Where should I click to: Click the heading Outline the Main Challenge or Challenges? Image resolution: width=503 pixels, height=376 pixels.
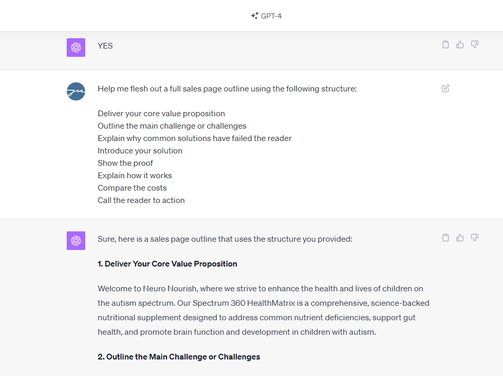coord(179,357)
